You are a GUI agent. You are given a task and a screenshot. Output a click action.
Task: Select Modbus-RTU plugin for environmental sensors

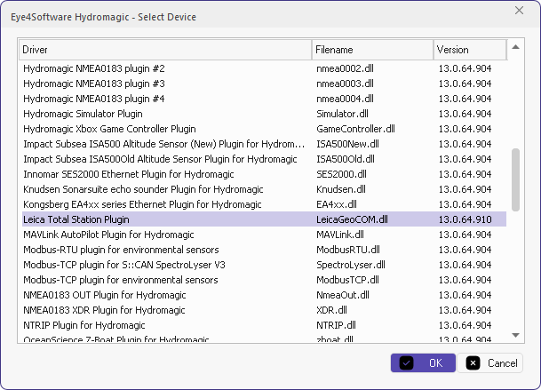[x=265, y=250]
